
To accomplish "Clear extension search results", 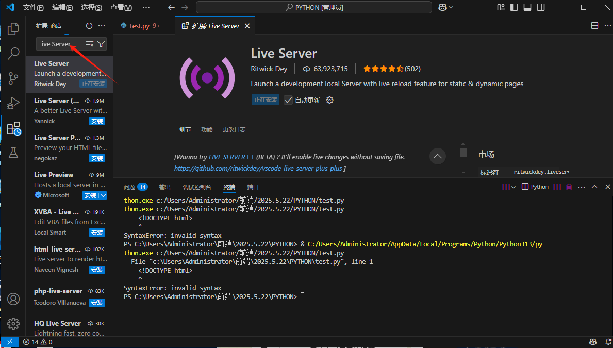I will tap(90, 44).
